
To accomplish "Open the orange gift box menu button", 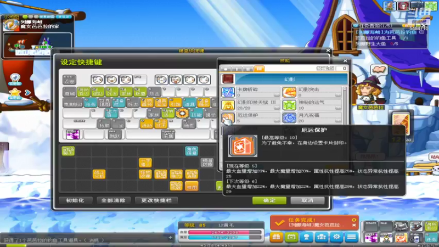I will tap(277, 237).
